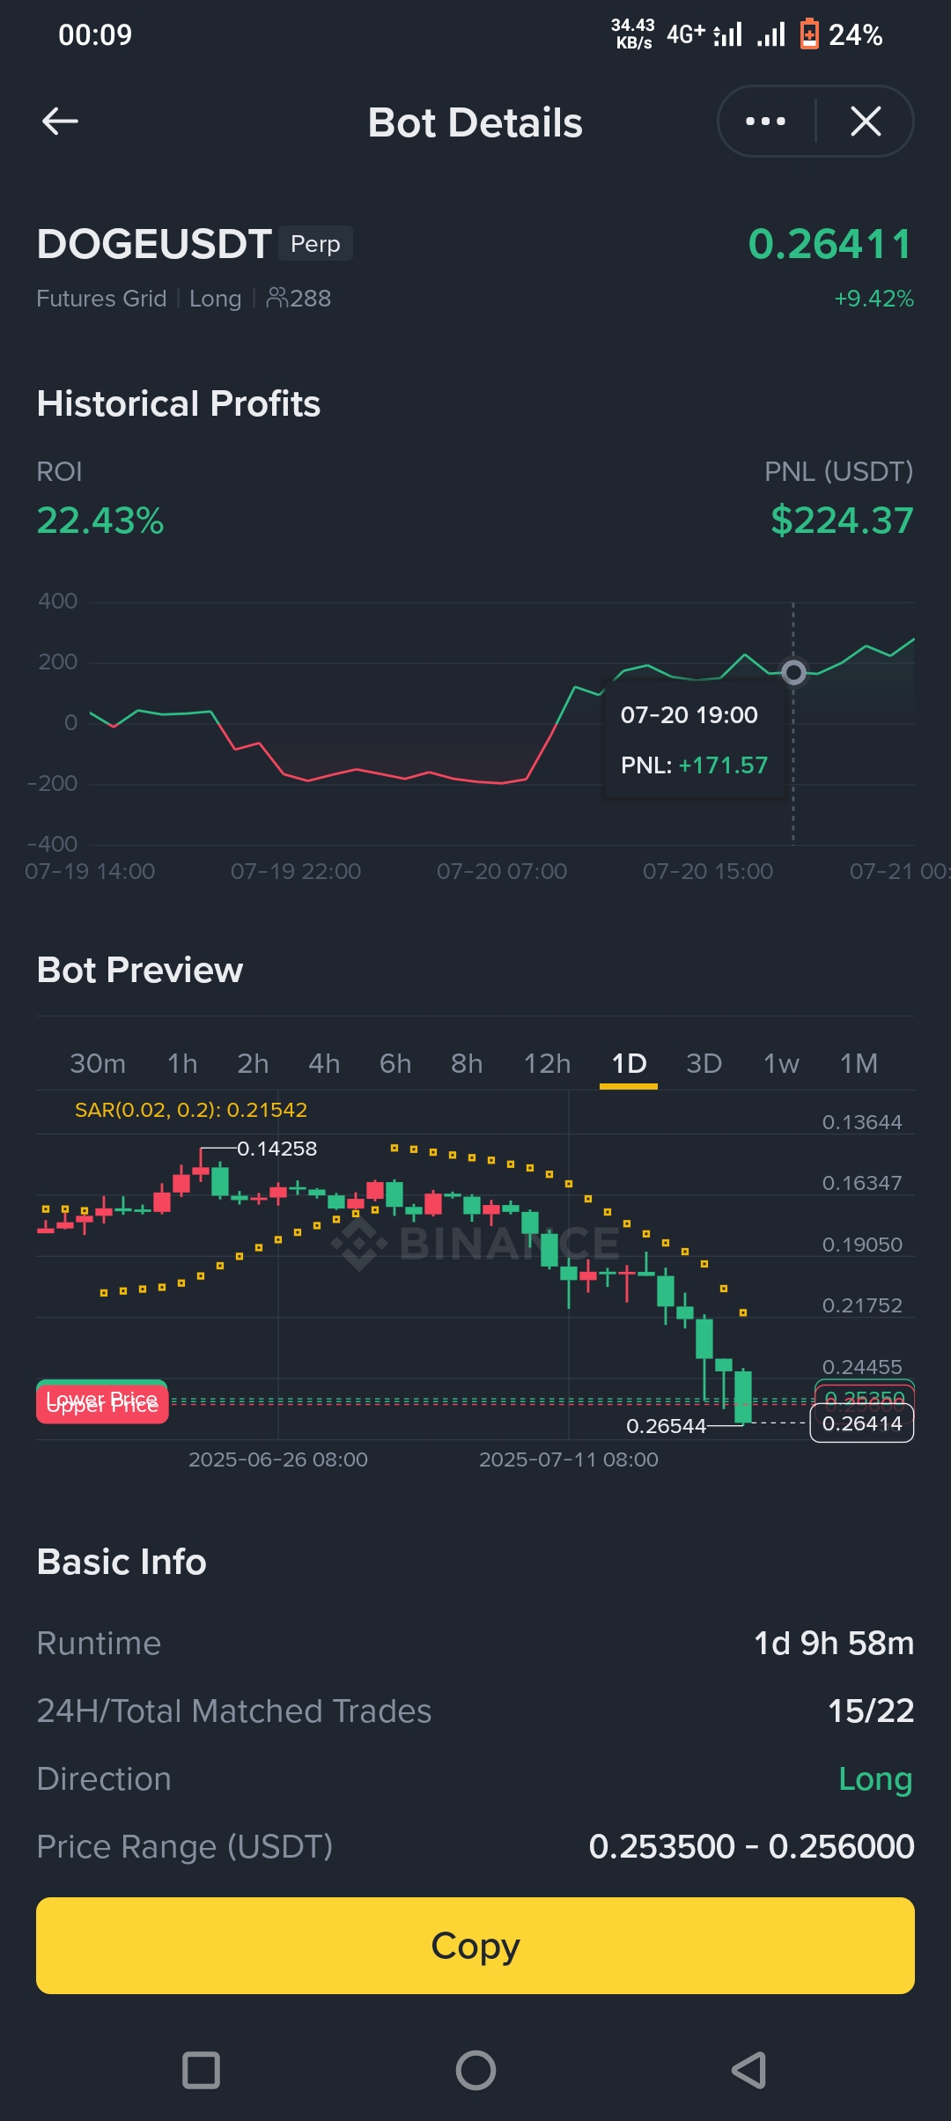
Task: Select the 1M chart interval
Action: tap(859, 1063)
